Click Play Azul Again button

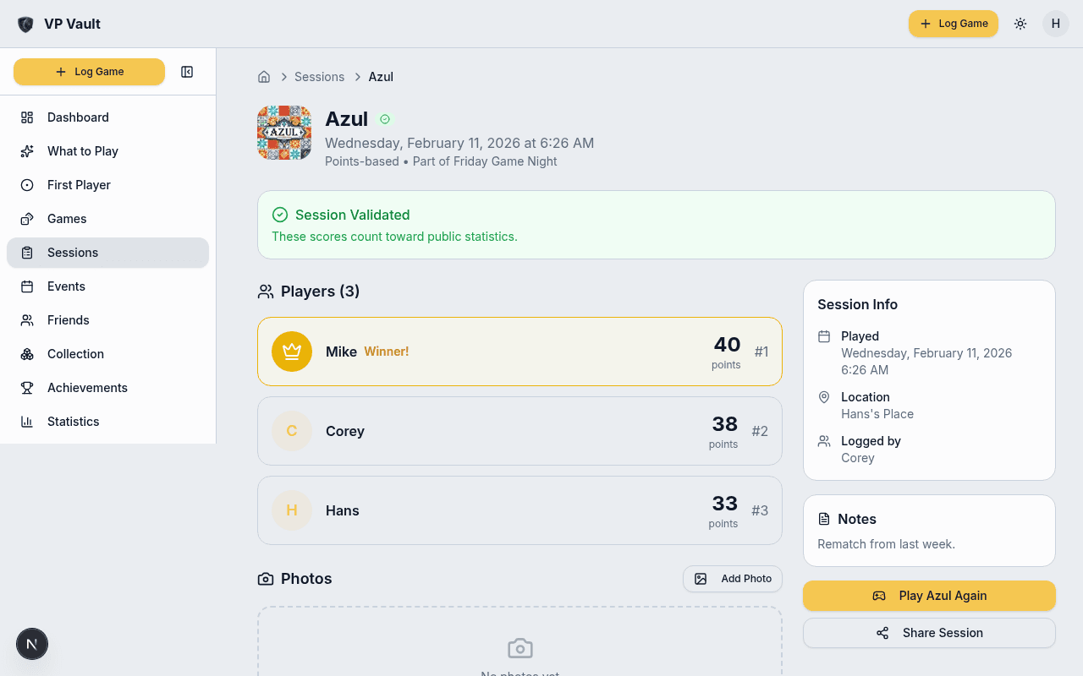click(x=929, y=596)
